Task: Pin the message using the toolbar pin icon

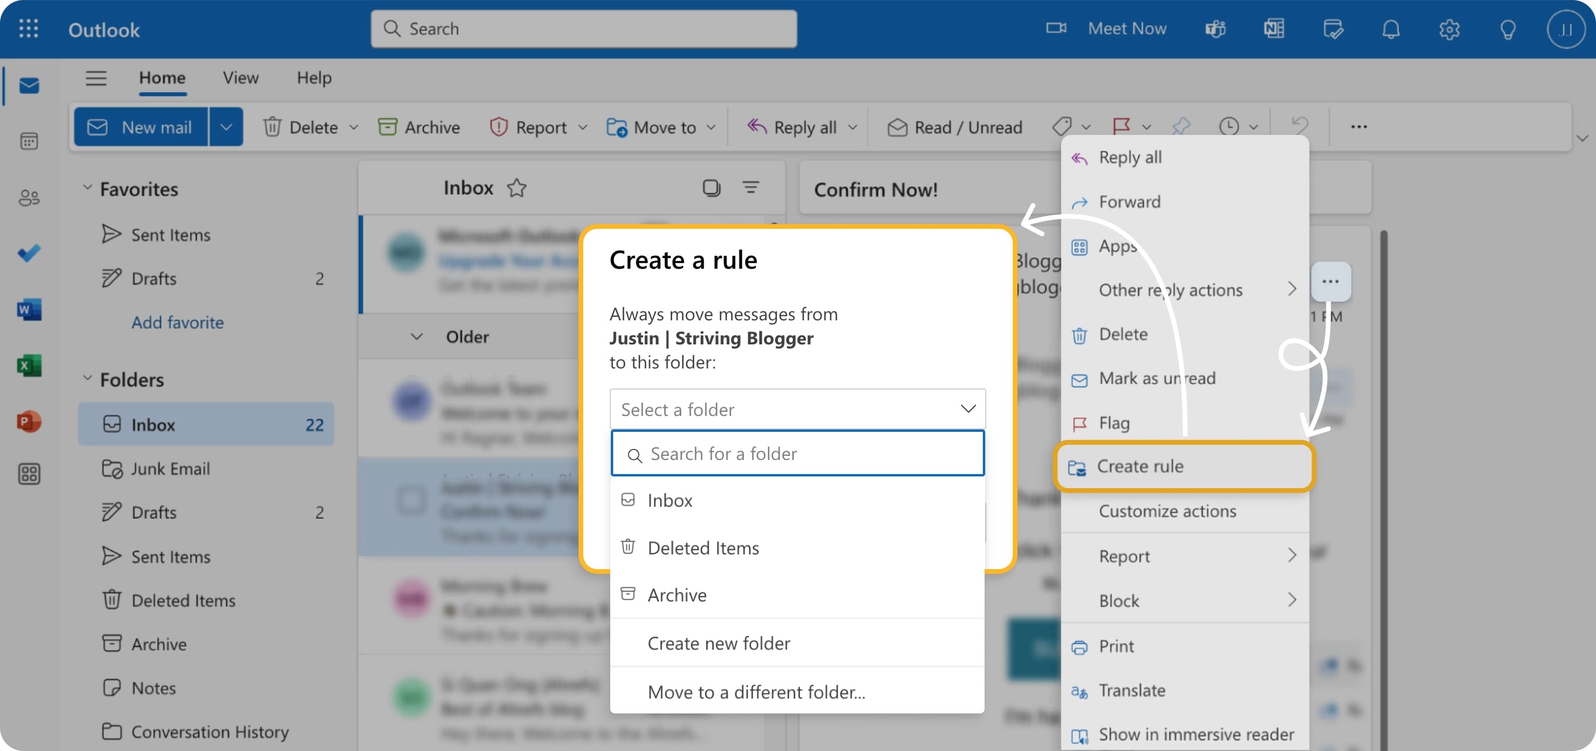Action: click(x=1182, y=126)
